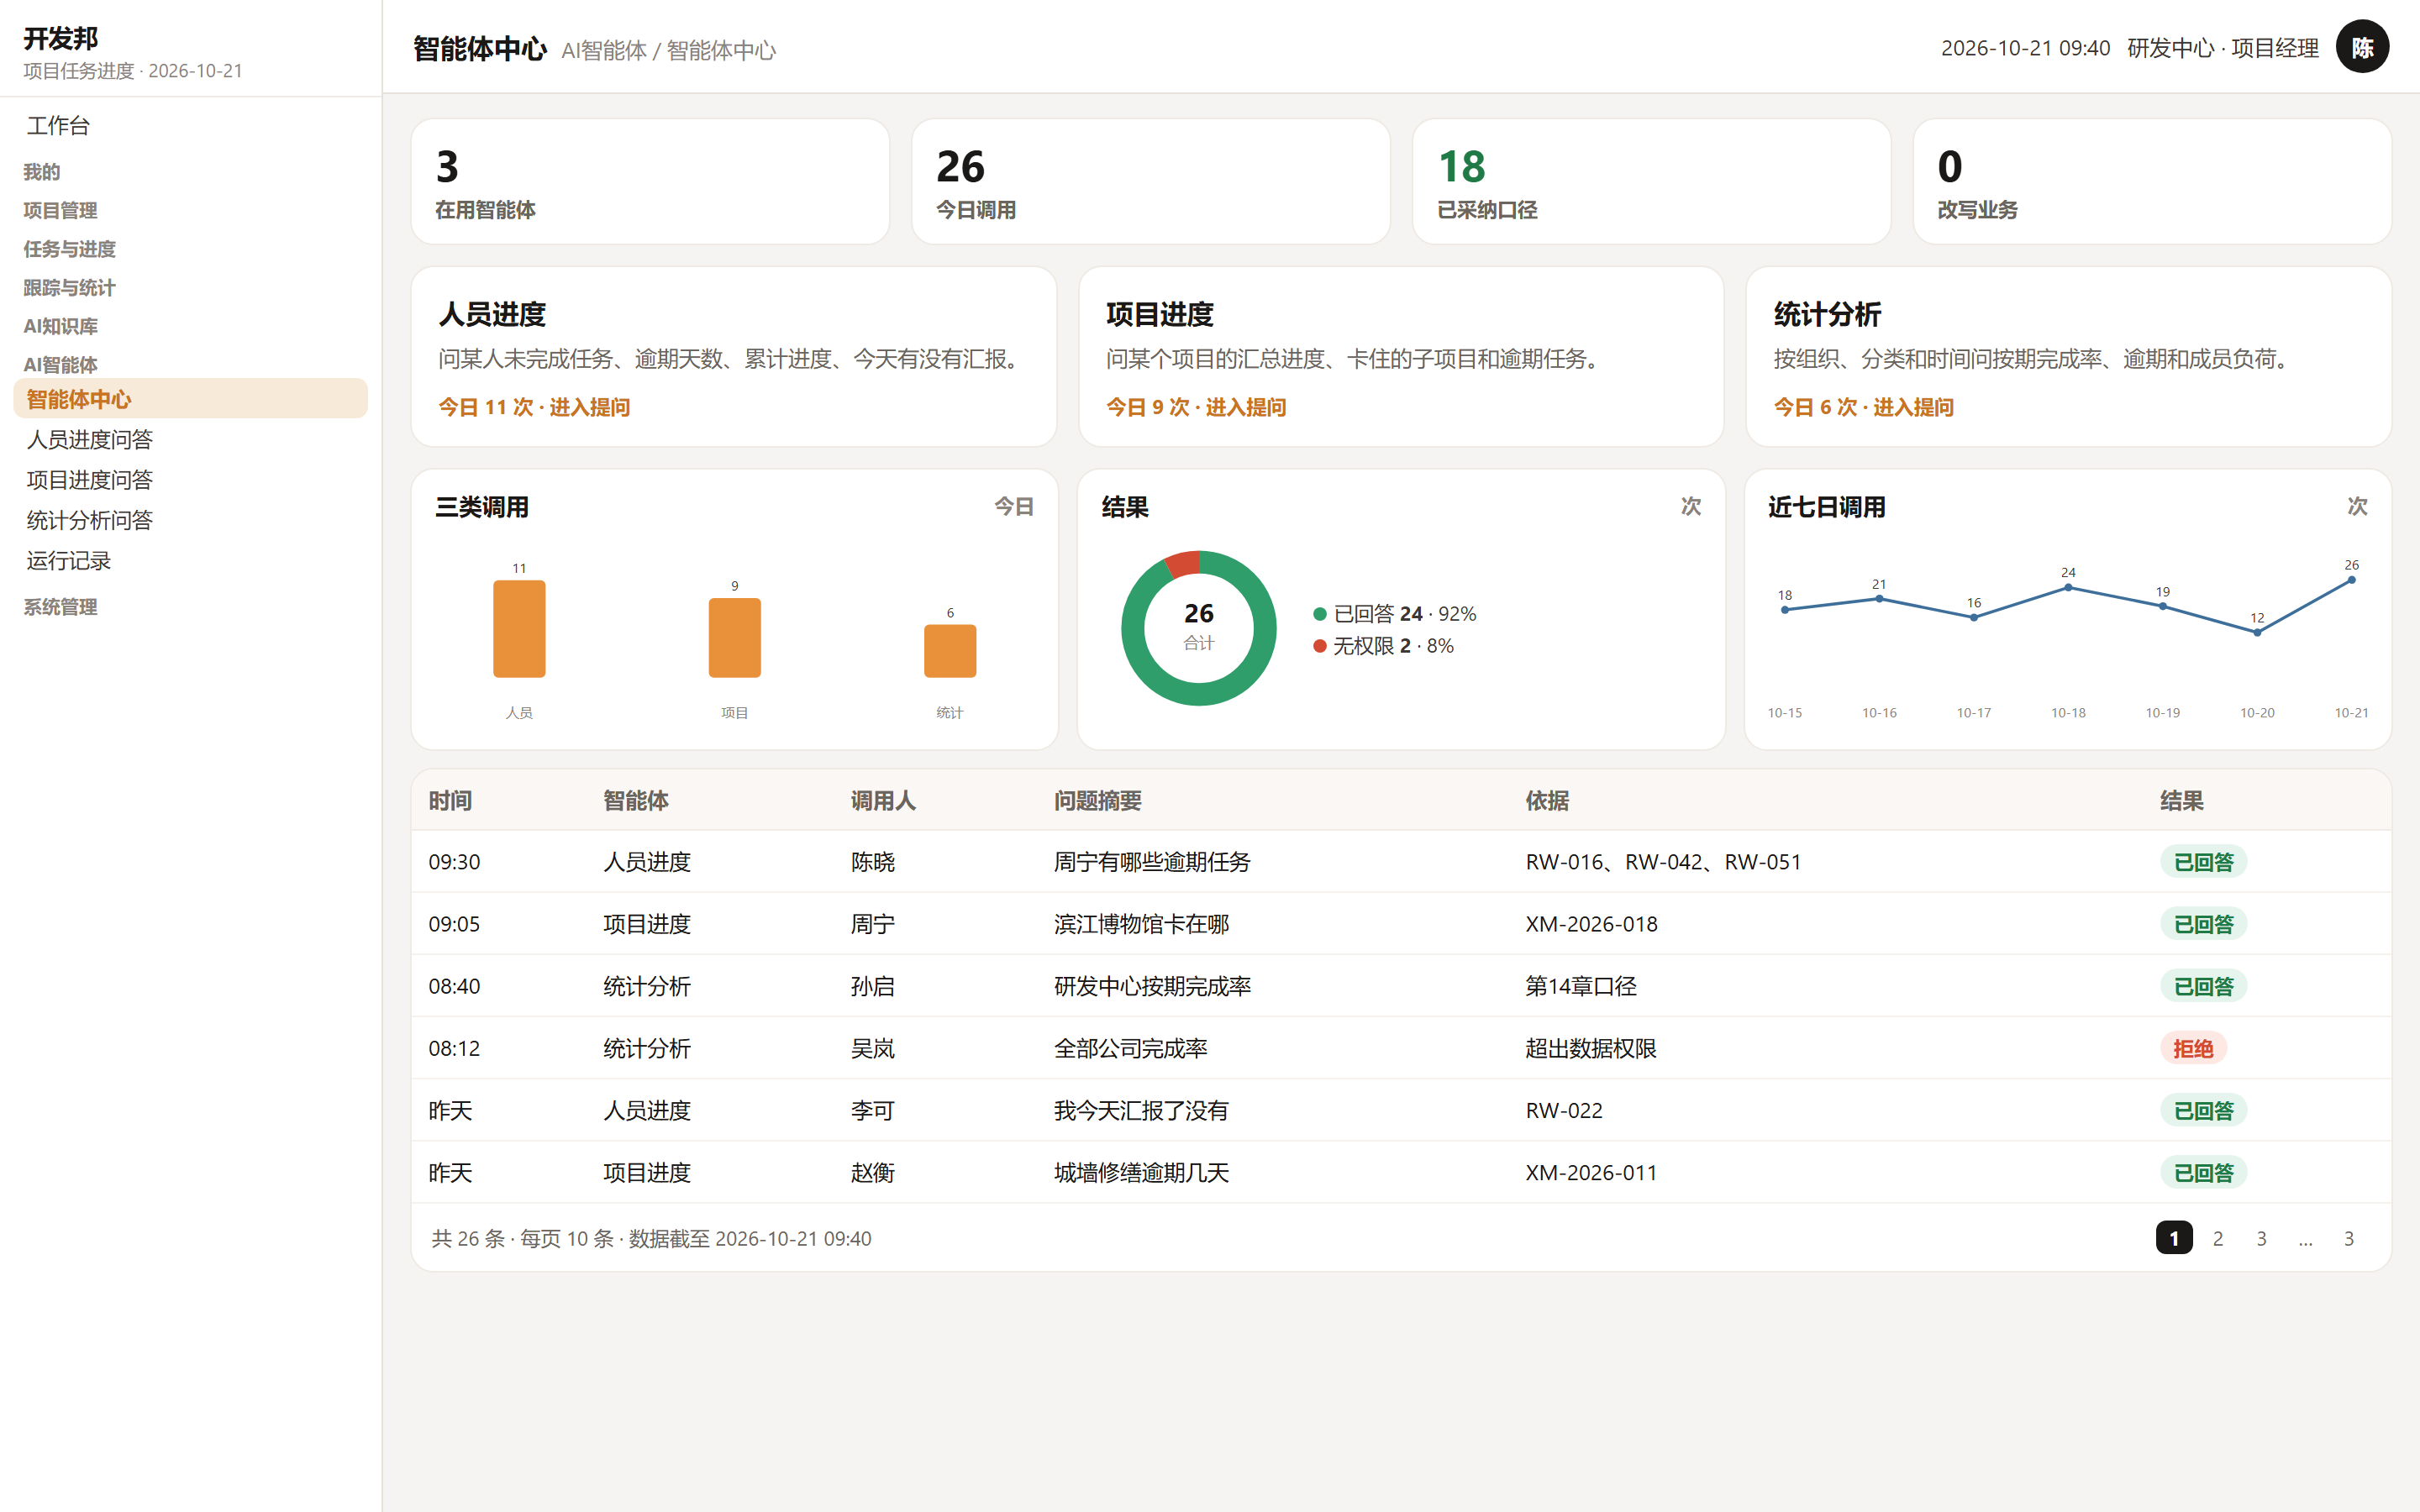
Task: Click AI智能体 in the breadcrumb
Action: tap(604, 50)
